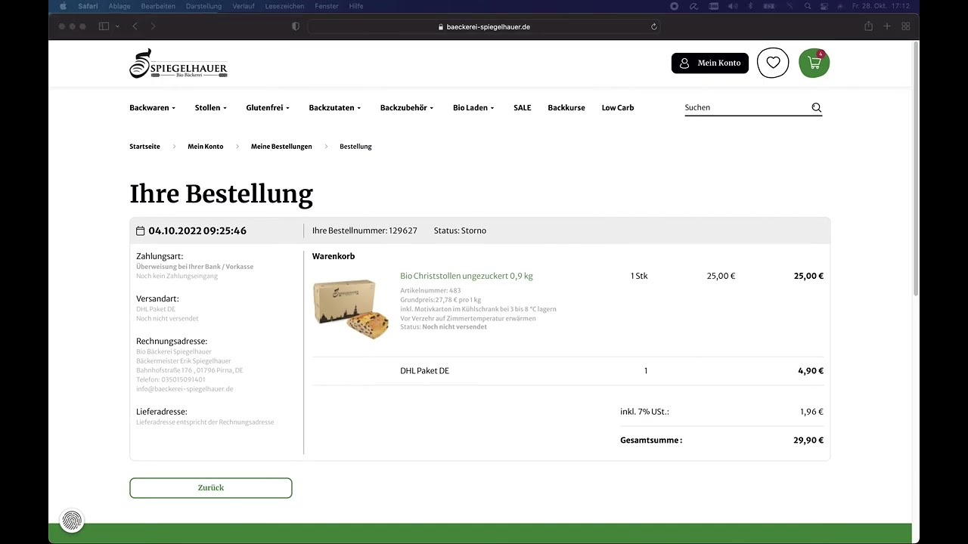The height and width of the screenshot is (544, 968).
Task: Click Mein Konto button
Action: click(x=710, y=63)
